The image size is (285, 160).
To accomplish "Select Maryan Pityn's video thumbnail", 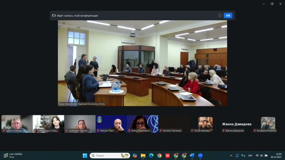I will (111, 124).
